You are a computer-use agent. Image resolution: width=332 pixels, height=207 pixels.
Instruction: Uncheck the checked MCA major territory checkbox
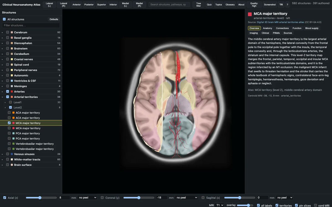pos(9,123)
